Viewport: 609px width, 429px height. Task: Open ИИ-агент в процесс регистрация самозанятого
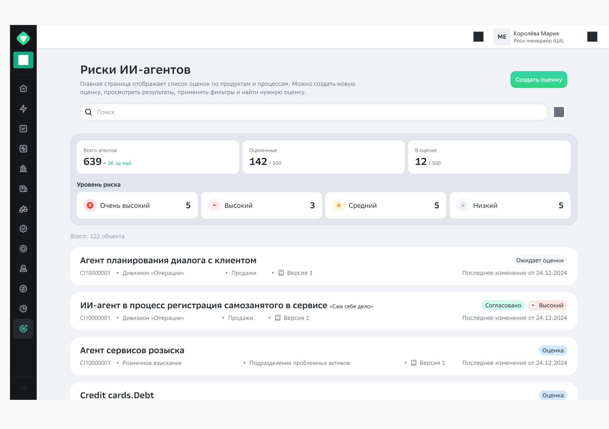323,311
